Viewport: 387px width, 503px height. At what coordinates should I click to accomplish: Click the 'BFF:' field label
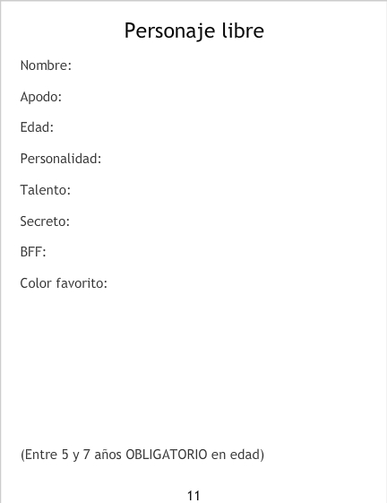pos(33,252)
